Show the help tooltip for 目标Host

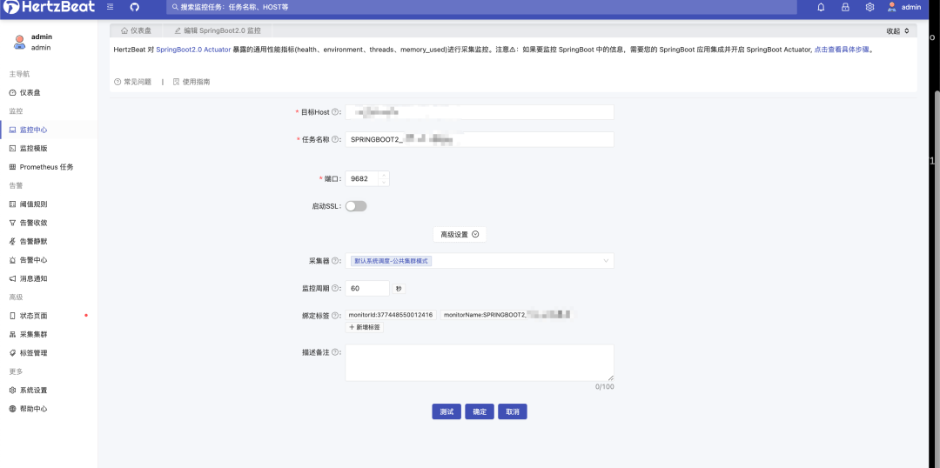tap(335, 112)
